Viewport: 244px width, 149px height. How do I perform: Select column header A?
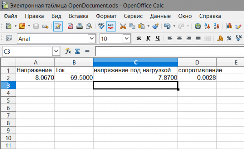click(35, 62)
